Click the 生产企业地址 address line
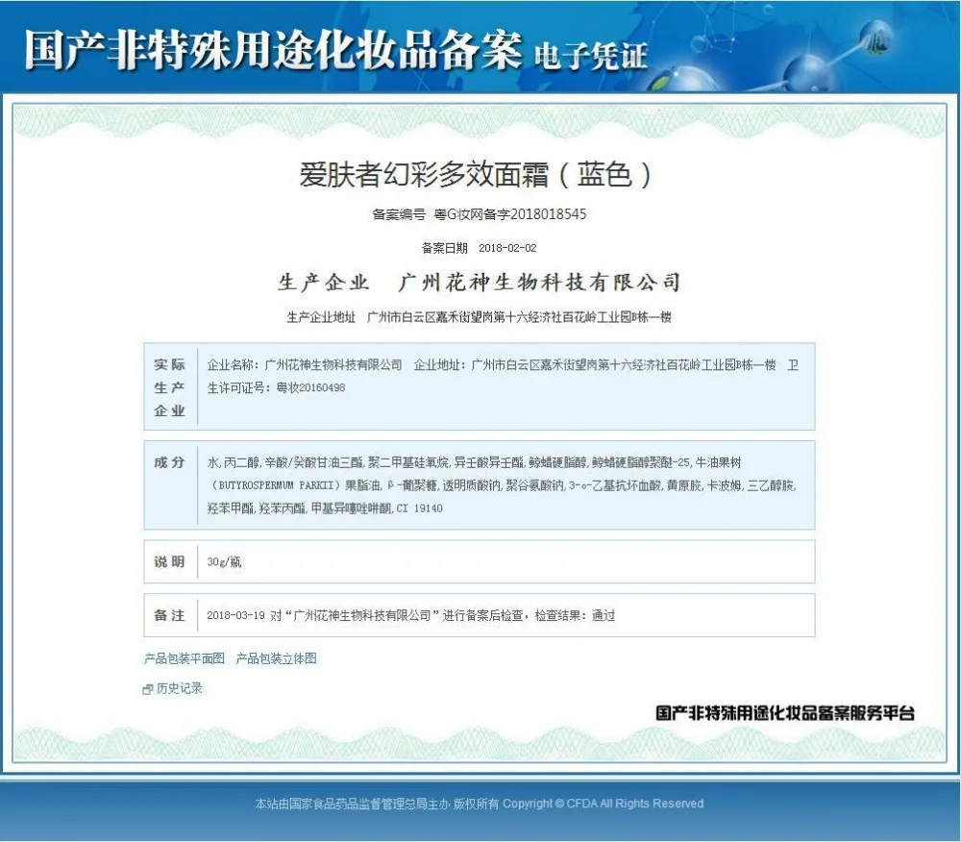Screen dimensions: 961x842 [480, 317]
